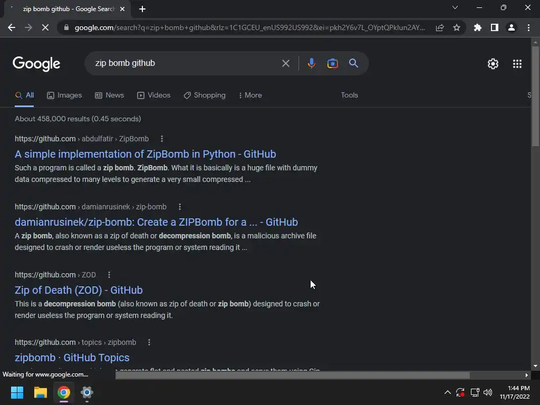Viewport: 540px width, 405px height.
Task: Click the github.com ZOD breadcrumb URL
Action: [x=55, y=275]
